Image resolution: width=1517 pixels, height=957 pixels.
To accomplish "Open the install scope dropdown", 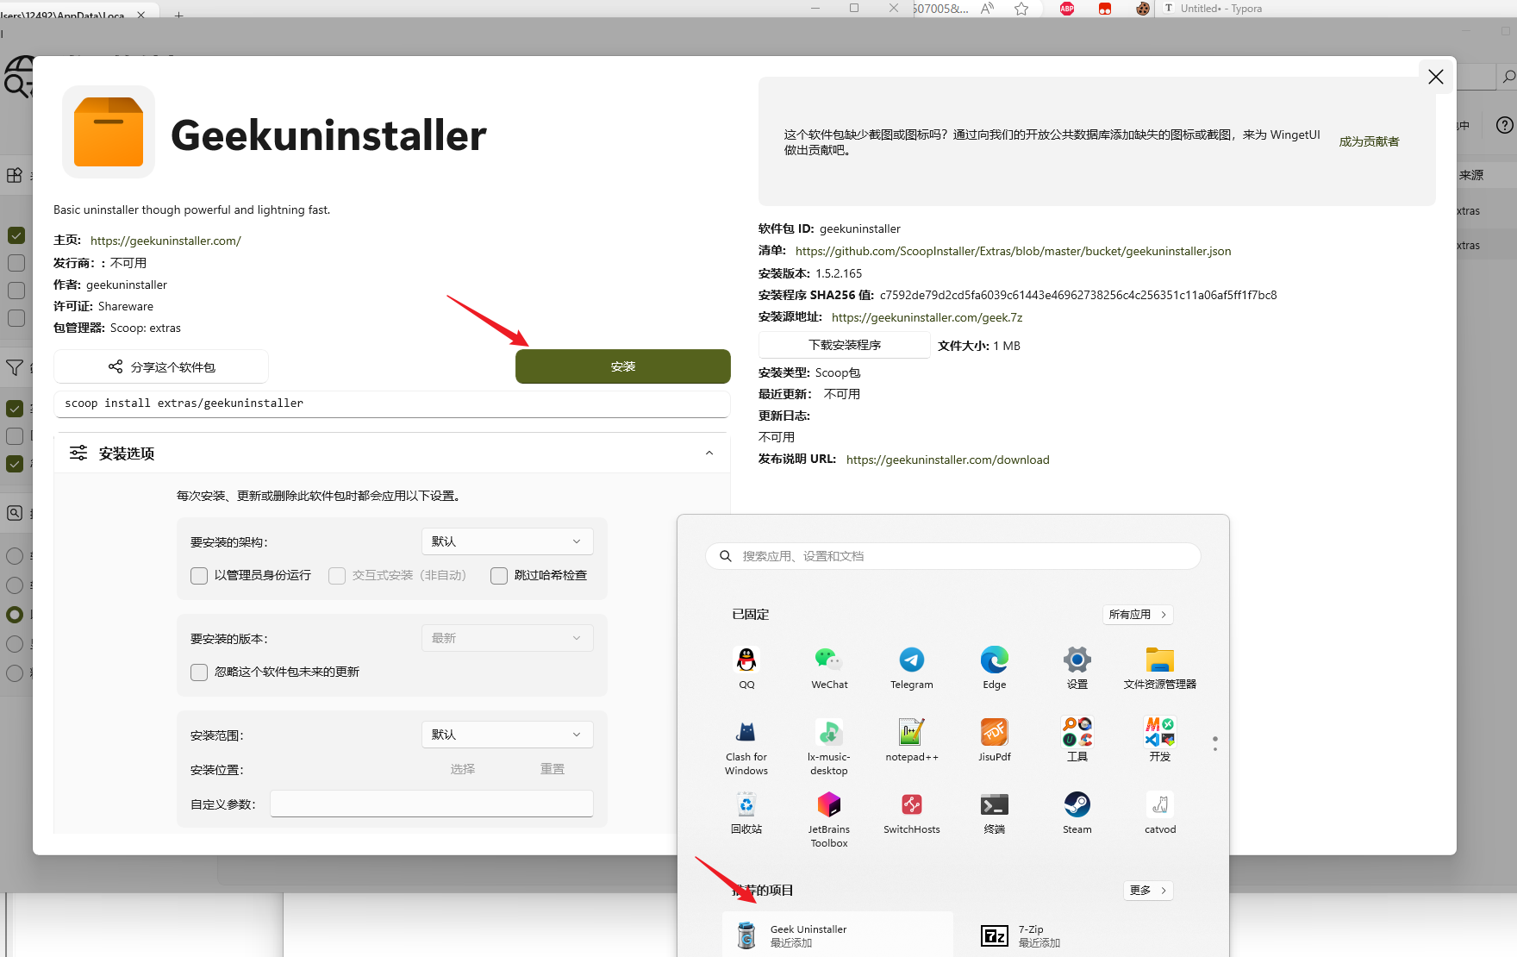I will pos(507,735).
